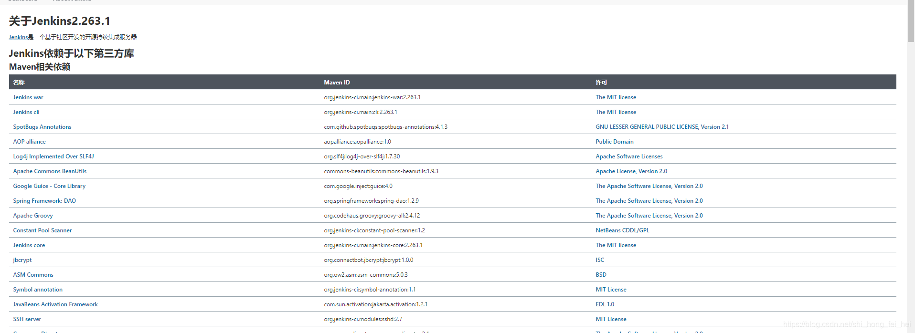
Task: Click Maven ID org.springframework:spring-dao:1.2.9
Action: (x=372, y=201)
